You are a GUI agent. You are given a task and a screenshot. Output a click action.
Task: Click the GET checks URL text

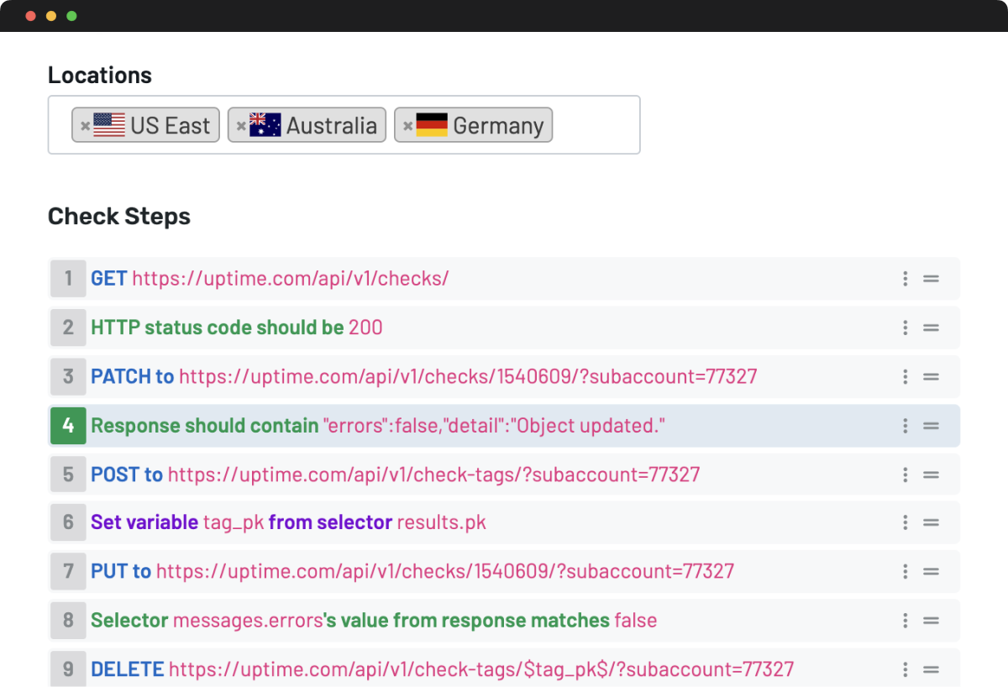click(291, 279)
